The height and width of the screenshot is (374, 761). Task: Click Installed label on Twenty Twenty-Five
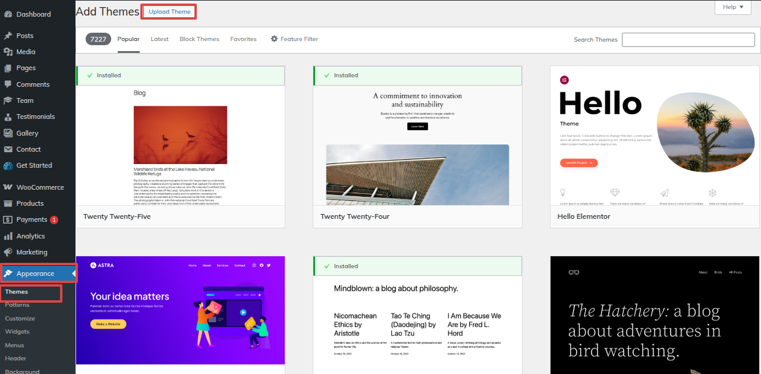(x=109, y=76)
